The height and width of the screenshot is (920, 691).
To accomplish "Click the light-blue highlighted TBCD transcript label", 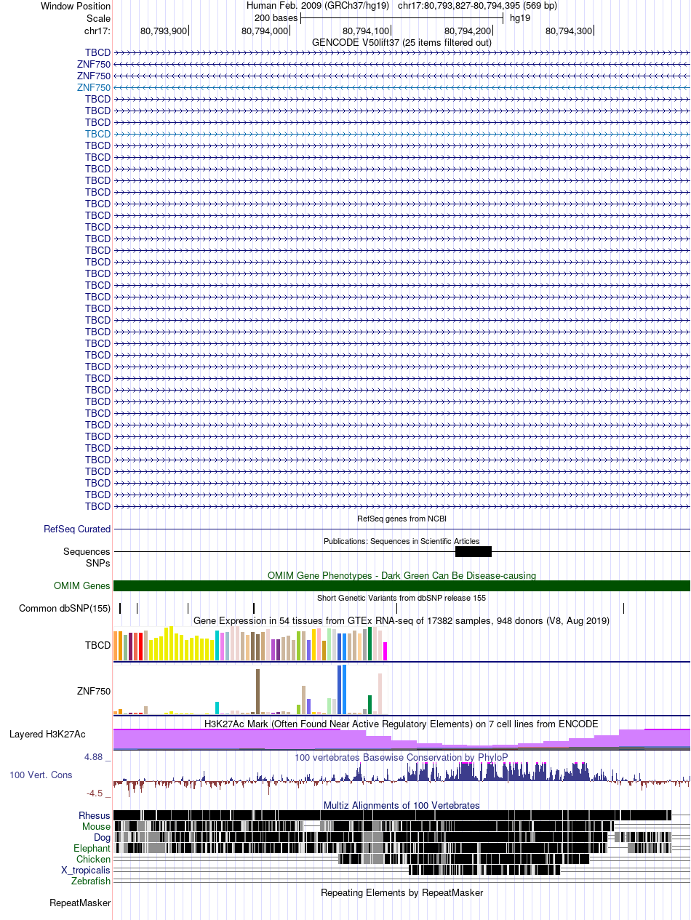I will coord(97,134).
